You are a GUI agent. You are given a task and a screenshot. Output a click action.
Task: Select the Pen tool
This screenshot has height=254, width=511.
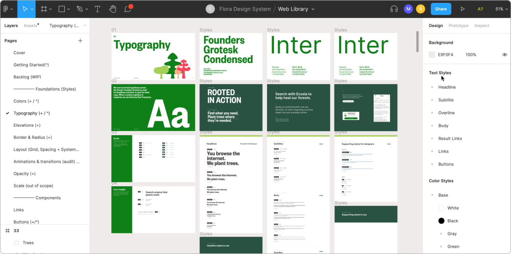point(80,9)
